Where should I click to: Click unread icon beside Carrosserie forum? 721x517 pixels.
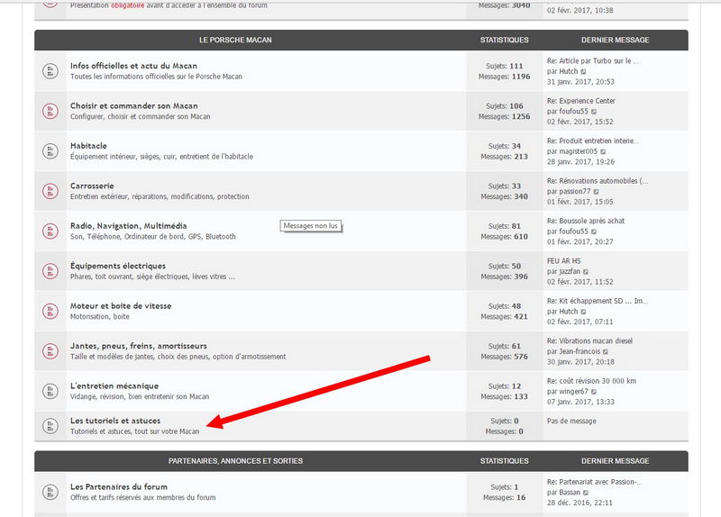point(50,191)
